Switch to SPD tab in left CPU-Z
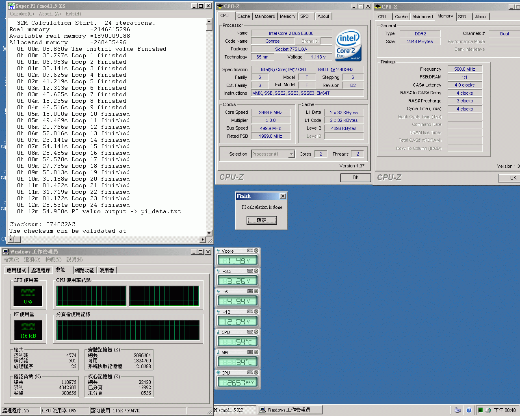520x416 pixels. 305,16
